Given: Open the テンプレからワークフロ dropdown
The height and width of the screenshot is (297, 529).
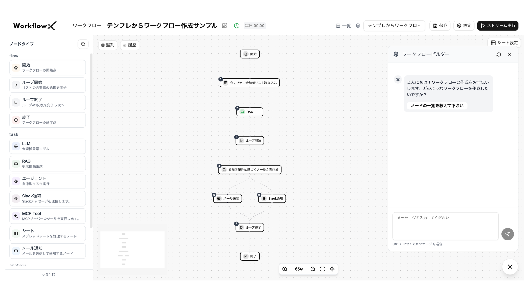Looking at the screenshot, I should [x=394, y=26].
